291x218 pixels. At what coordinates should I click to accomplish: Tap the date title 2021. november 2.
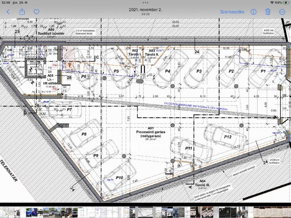coord(145,10)
